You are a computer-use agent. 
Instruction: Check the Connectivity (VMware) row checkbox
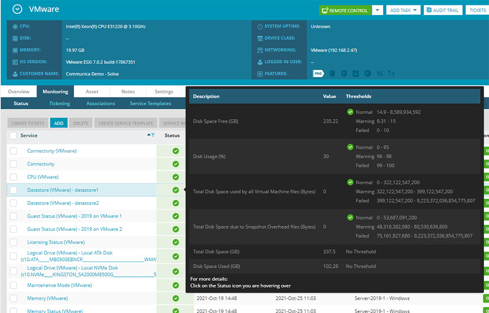tap(14, 151)
